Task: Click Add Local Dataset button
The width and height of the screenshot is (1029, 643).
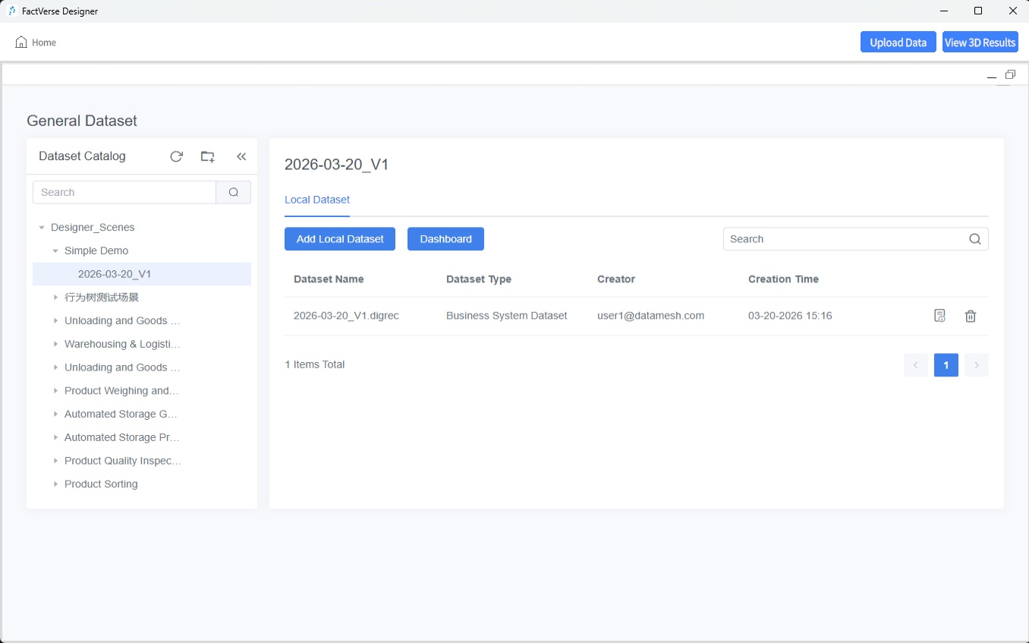Action: [340, 239]
